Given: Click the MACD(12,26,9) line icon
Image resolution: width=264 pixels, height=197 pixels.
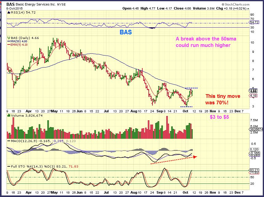Looking at the screenshot, I should (x=9, y=141).
